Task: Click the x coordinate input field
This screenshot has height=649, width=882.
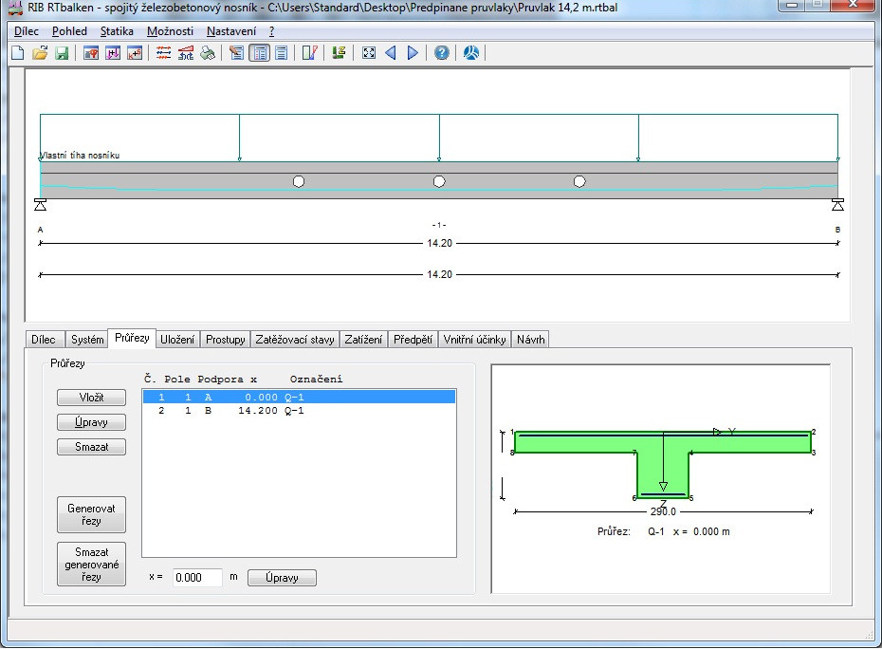Action: click(x=197, y=578)
